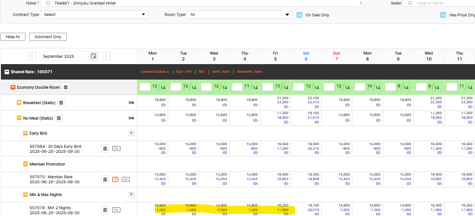Toggle the Has Price Only checkbox
Screen dimensions: 475x216
coord(443,15)
